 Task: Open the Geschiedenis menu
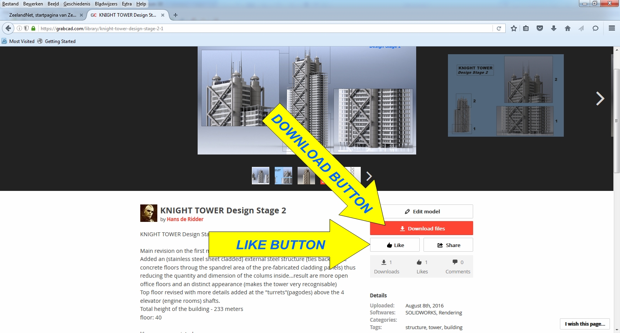[x=77, y=4]
